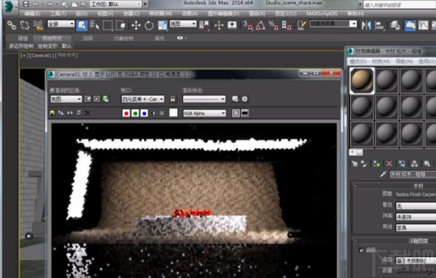This screenshot has height=278, width=436.
Task: Open the render preset dropdown
Action: click(x=204, y=99)
